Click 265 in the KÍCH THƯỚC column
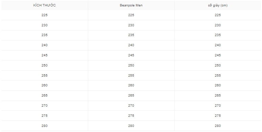 tap(44, 96)
